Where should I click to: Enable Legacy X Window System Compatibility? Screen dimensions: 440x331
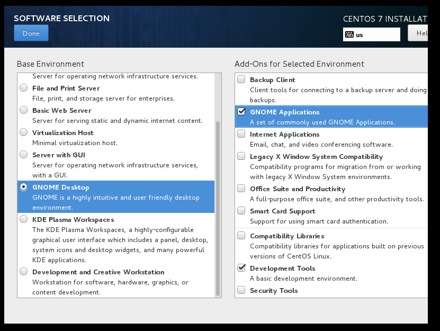point(241,156)
